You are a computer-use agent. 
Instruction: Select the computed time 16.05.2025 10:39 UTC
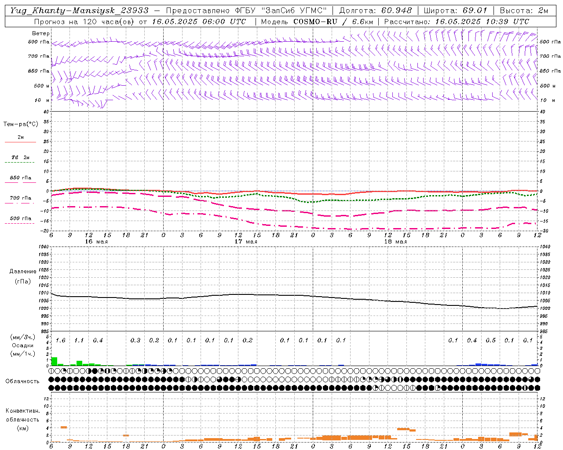482,22
